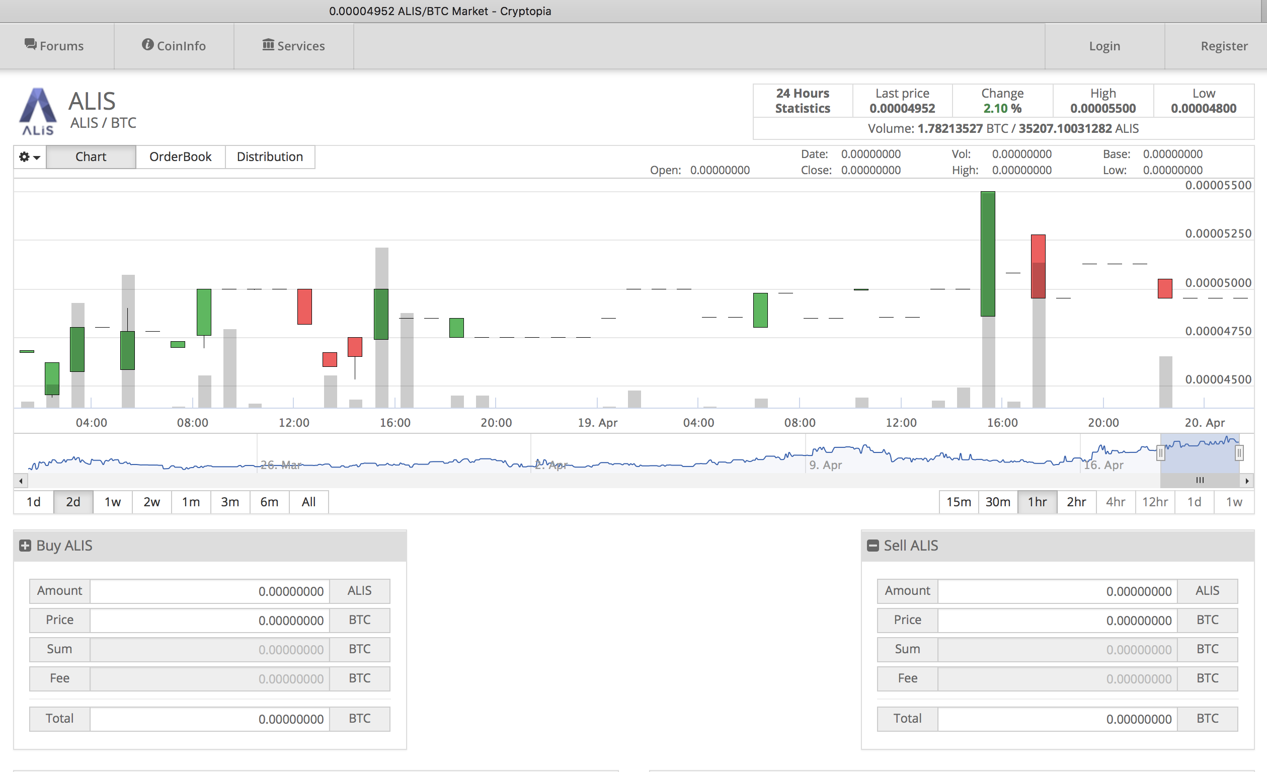Viewport: 1267px width, 772px height.
Task: Click the 24h High value 0.00005500
Action: 1103,109
